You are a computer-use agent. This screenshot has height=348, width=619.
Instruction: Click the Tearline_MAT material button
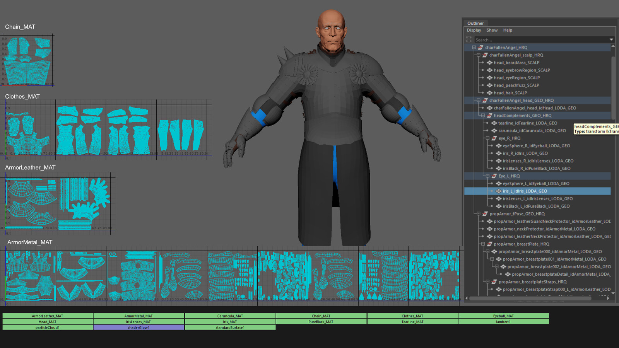tap(412, 322)
